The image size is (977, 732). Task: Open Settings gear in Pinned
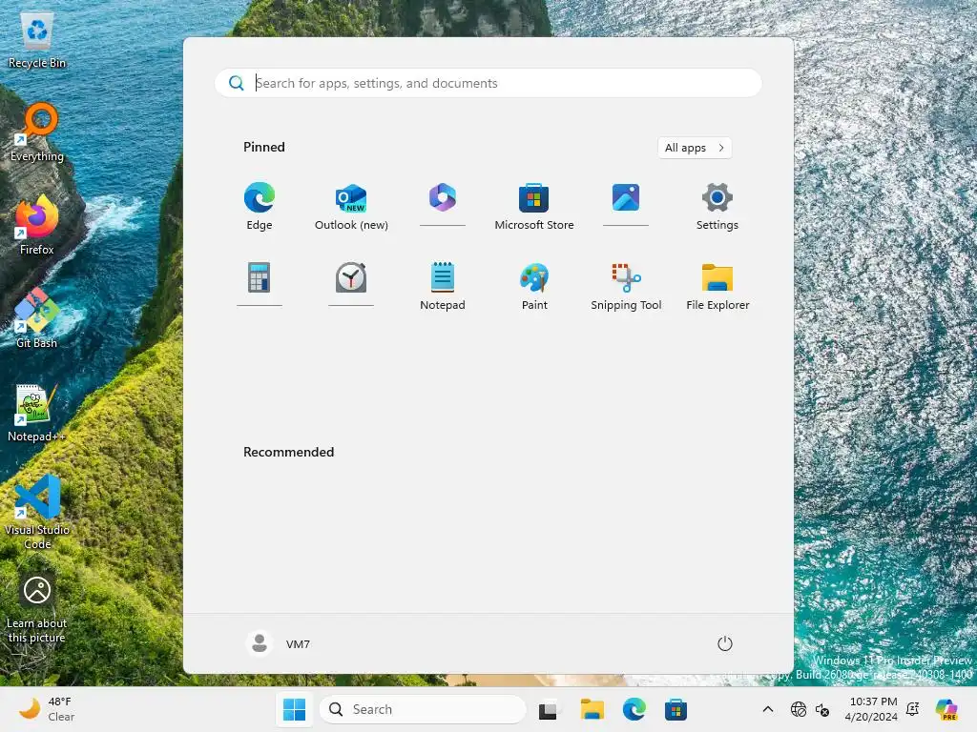click(x=717, y=206)
